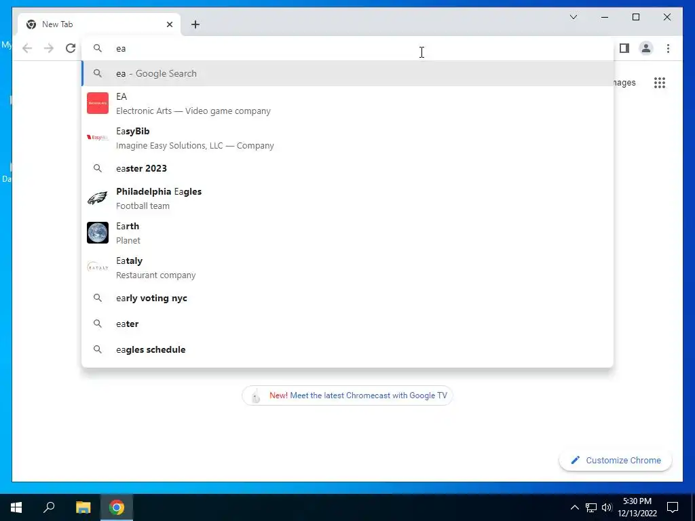Open the tab search dropdown chevron
This screenshot has width=695, height=521.
573,17
